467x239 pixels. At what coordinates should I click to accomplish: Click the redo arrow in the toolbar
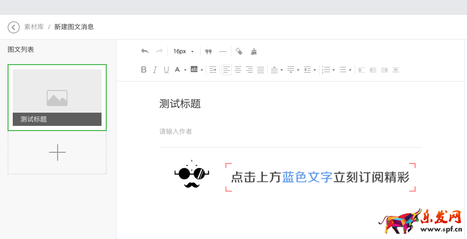coord(159,51)
